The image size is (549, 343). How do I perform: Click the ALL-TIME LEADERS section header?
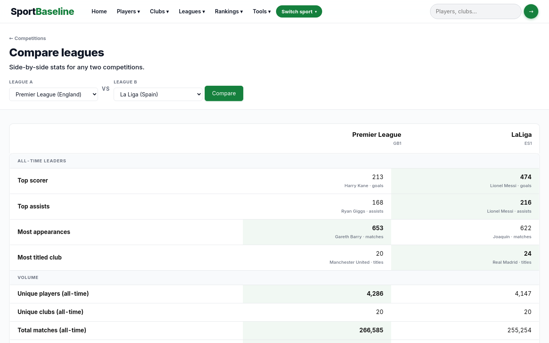tap(42, 161)
